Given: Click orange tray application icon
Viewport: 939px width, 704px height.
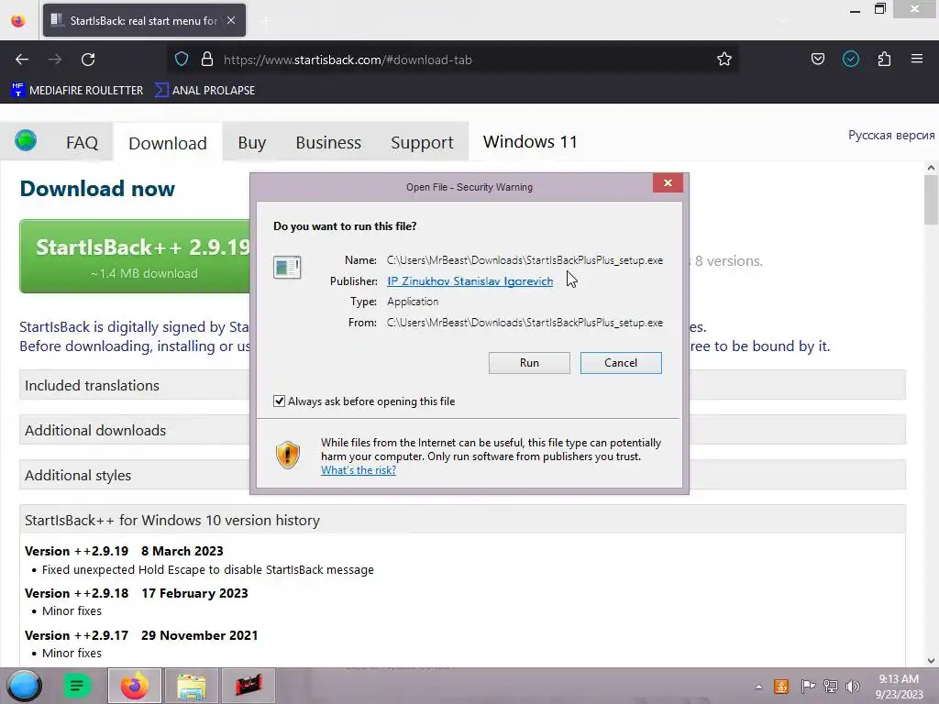Looking at the screenshot, I should (781, 686).
